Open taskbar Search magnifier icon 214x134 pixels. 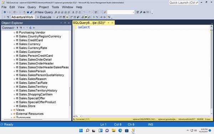click(x=87, y=130)
